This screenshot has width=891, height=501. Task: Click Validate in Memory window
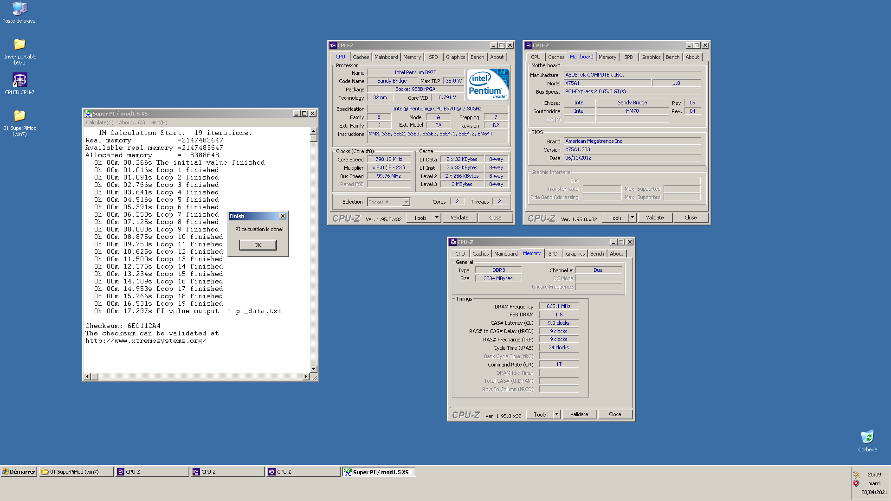pos(579,414)
